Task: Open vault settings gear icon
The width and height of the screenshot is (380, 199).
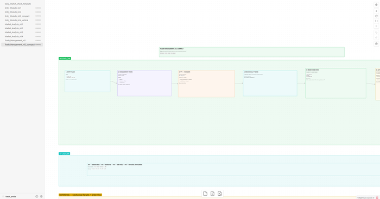Action: click(41, 197)
